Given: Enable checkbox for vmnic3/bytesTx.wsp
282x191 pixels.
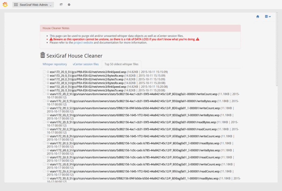Looking at the screenshot, I should pyautogui.click(x=48, y=90).
